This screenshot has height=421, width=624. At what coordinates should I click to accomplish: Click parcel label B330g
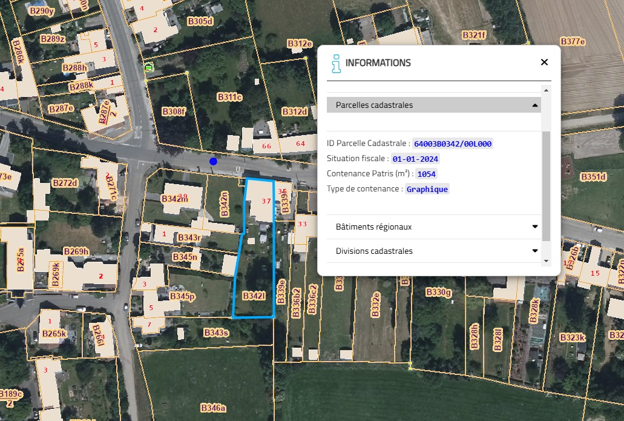coord(439,293)
